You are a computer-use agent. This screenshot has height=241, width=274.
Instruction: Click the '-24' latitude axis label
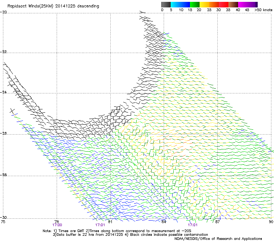point(3,92)
